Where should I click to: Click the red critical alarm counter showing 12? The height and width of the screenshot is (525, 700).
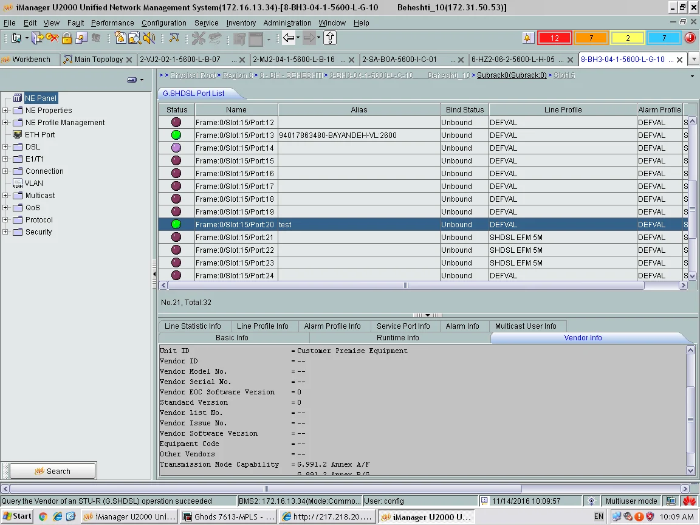coord(554,38)
